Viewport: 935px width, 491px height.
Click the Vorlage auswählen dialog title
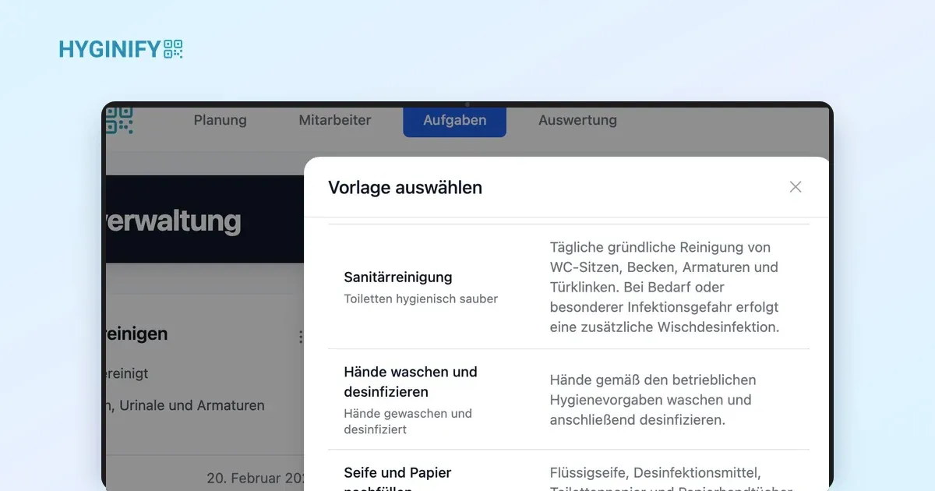coord(405,187)
